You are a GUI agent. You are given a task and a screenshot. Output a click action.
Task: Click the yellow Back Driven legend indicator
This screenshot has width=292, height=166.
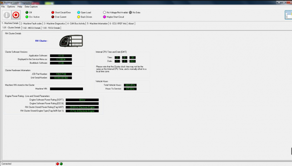(78, 17)
